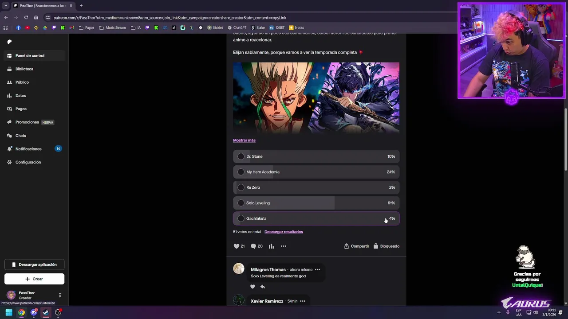Viewport: 568px width, 319px height.
Task: Click the volume icon in system tray
Action: coord(536,312)
